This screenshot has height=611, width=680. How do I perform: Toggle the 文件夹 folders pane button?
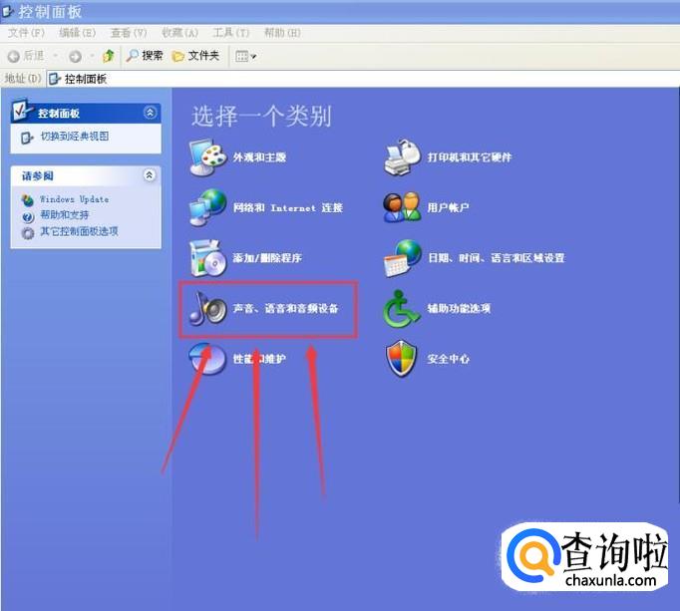[195, 56]
